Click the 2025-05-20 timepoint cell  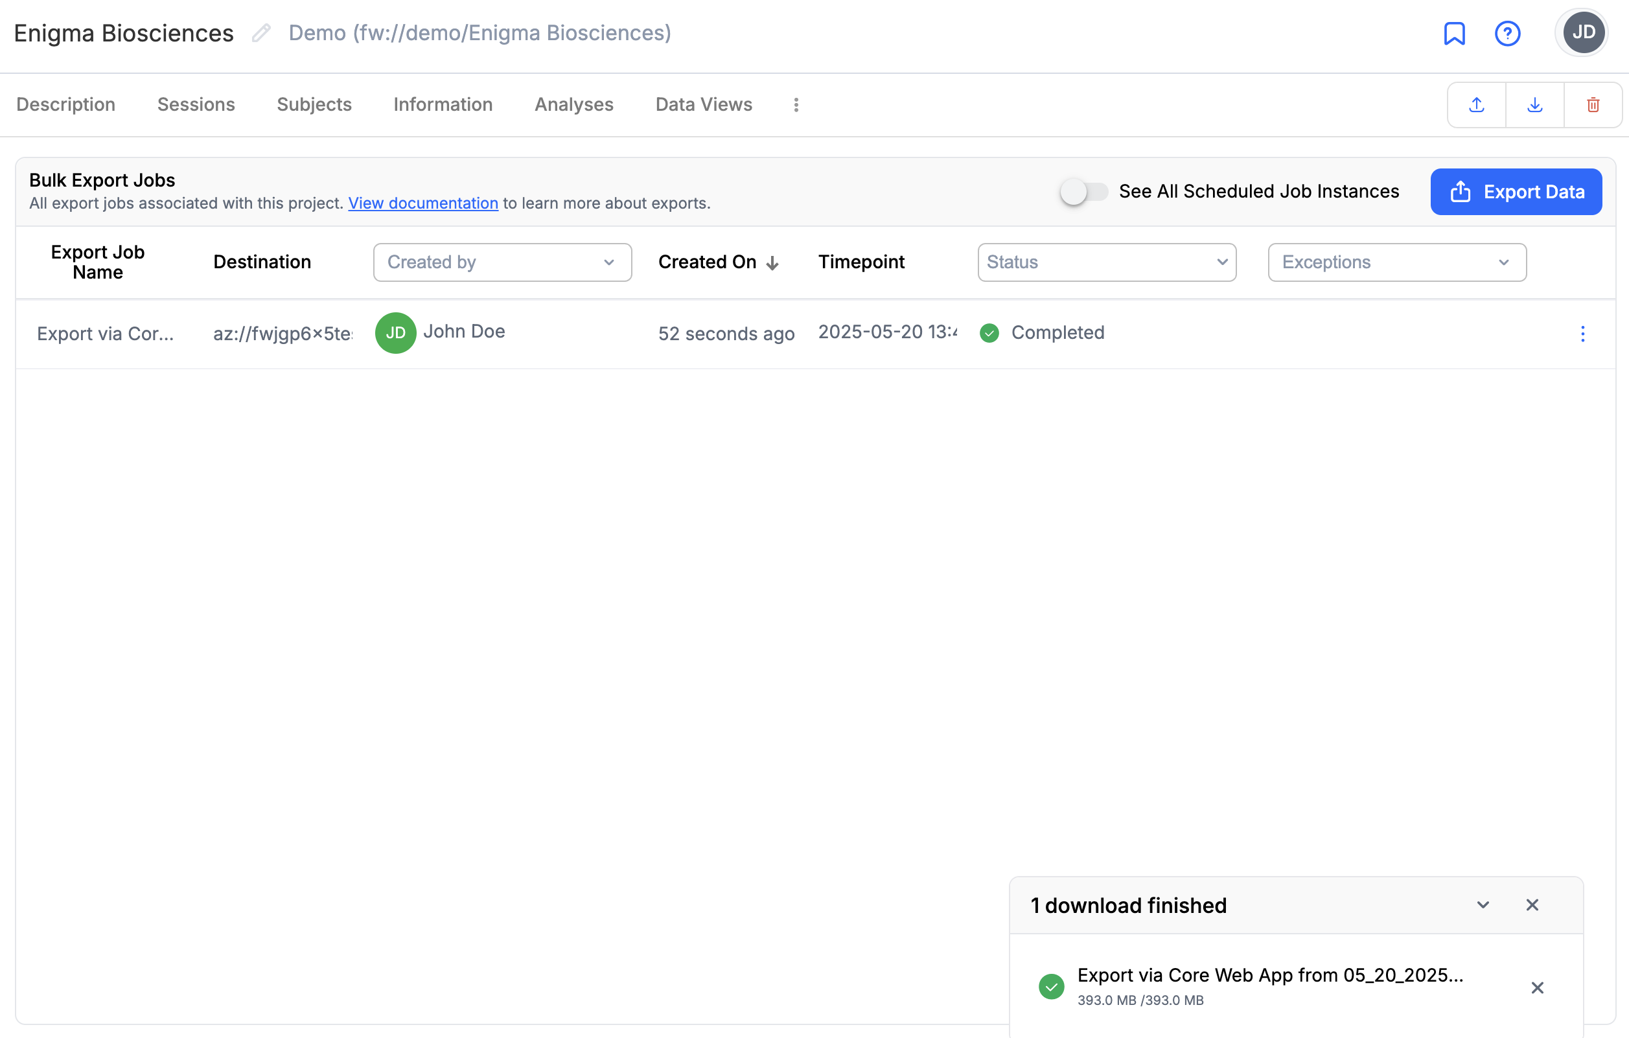coord(888,332)
